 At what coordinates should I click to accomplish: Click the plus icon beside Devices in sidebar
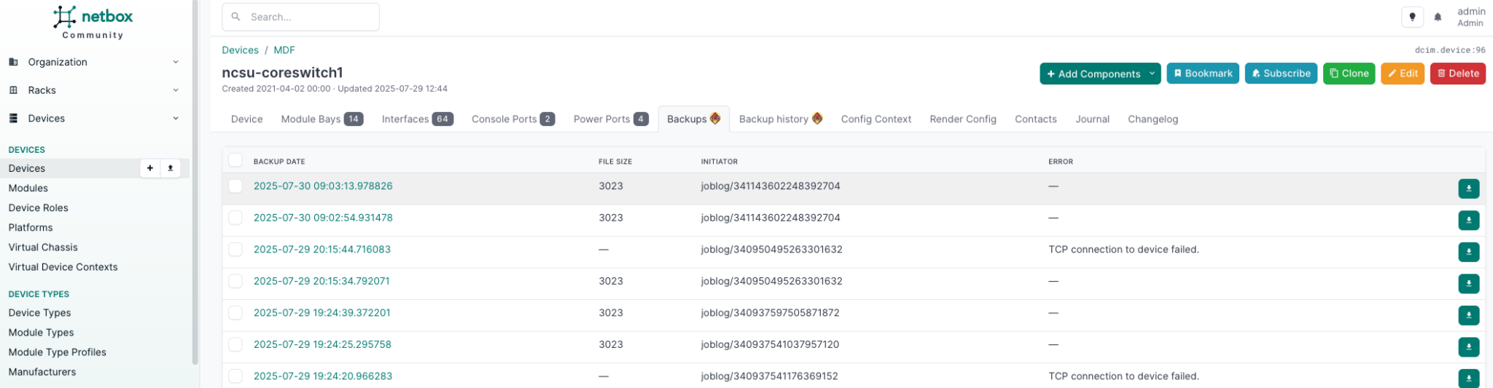(x=150, y=168)
